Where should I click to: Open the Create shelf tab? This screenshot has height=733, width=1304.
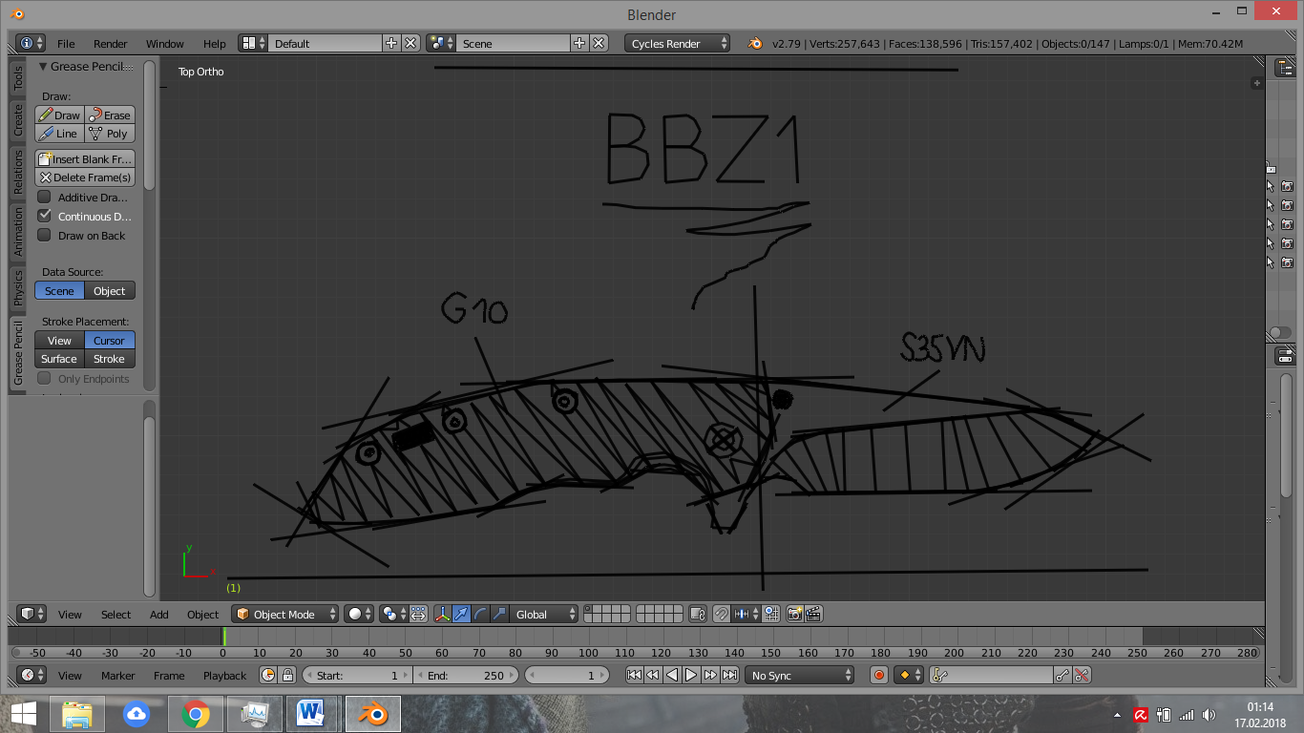[x=17, y=120]
